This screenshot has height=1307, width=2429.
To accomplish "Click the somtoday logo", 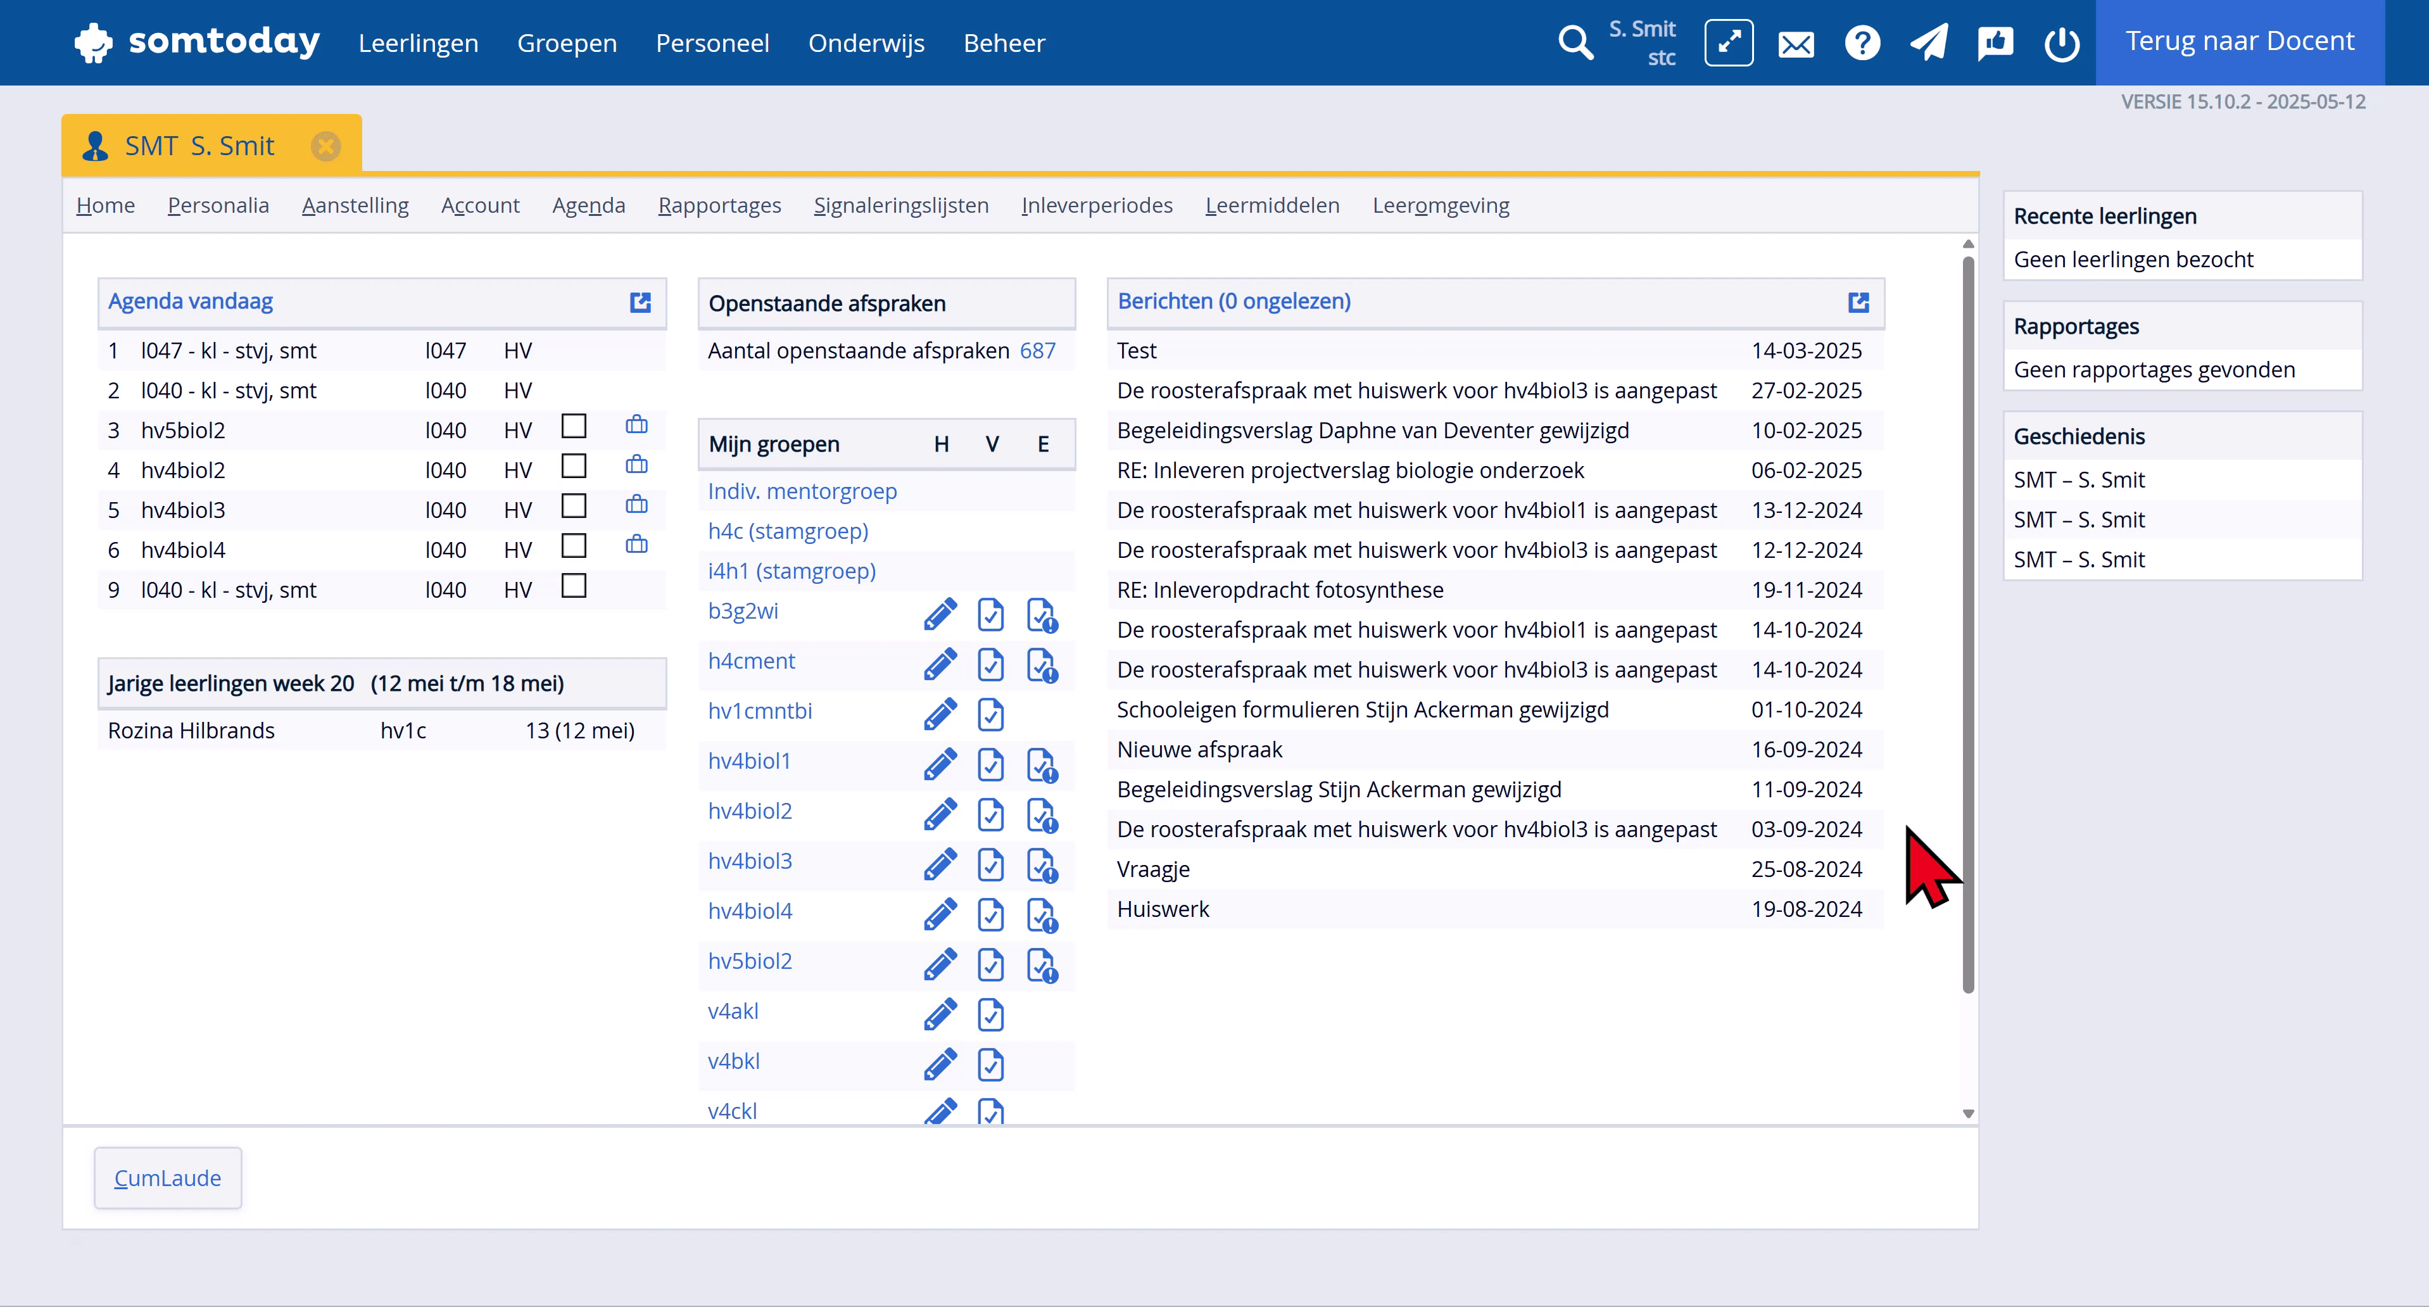I will (197, 42).
